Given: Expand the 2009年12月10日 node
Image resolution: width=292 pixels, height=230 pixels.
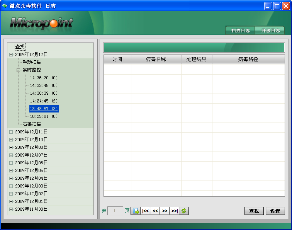Looking at the screenshot, I should pyautogui.click(x=11, y=140).
